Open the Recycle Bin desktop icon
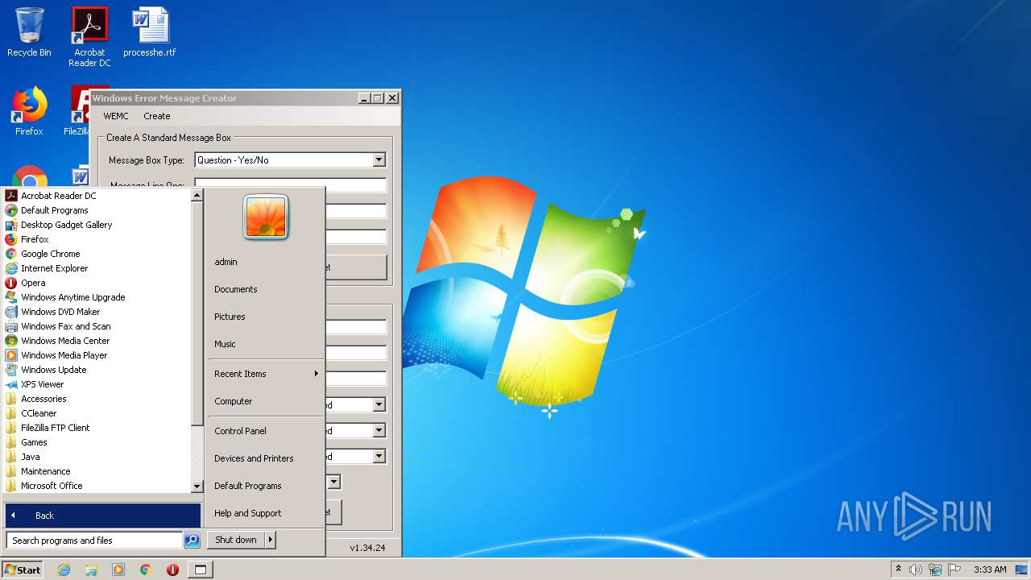1031x580 pixels. 29,32
